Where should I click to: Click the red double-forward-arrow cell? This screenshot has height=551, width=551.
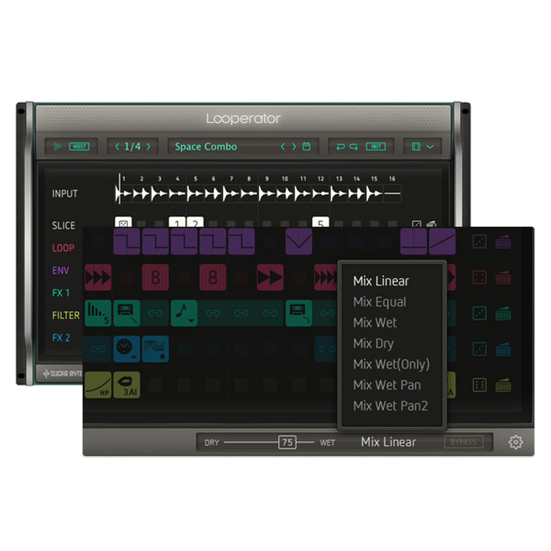(270, 277)
